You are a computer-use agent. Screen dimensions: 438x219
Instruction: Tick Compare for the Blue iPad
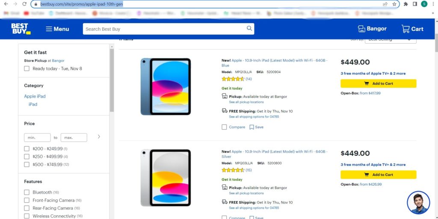coord(224,127)
